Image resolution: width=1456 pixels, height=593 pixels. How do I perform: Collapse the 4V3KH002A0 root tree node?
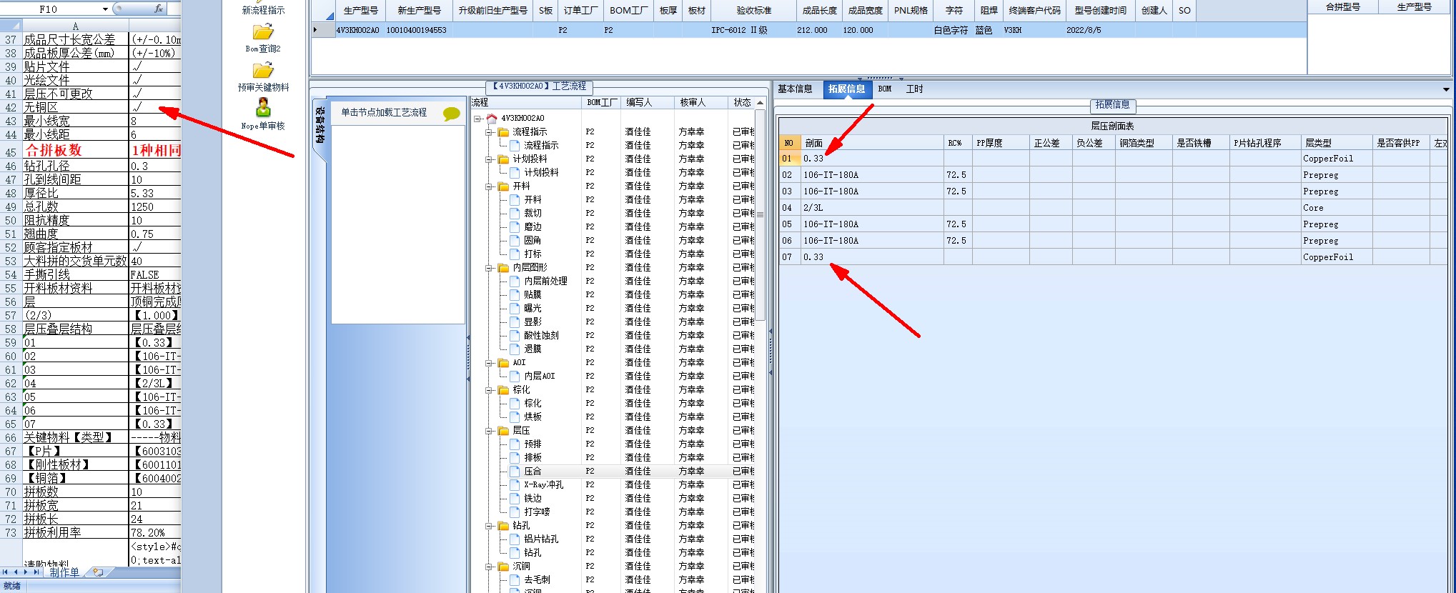tap(478, 118)
